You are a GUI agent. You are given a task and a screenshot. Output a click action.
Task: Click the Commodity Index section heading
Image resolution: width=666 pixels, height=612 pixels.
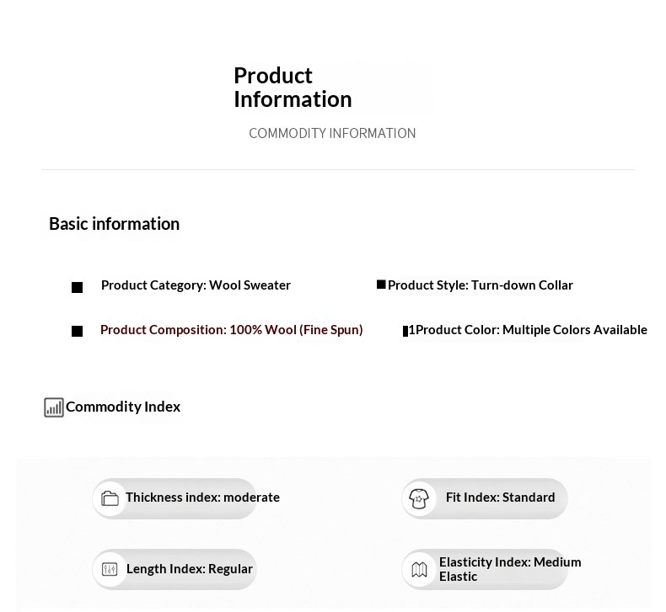point(123,407)
